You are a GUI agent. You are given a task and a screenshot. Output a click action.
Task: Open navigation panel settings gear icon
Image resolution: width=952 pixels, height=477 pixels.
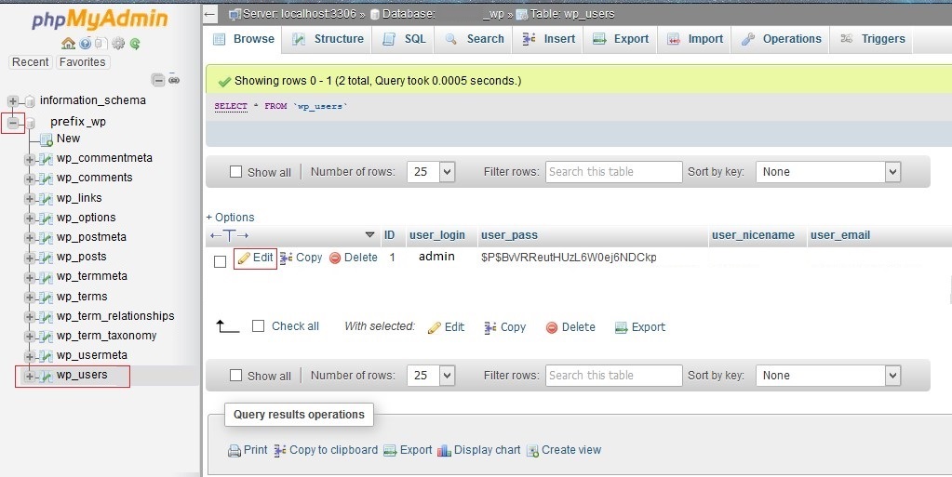pos(118,43)
